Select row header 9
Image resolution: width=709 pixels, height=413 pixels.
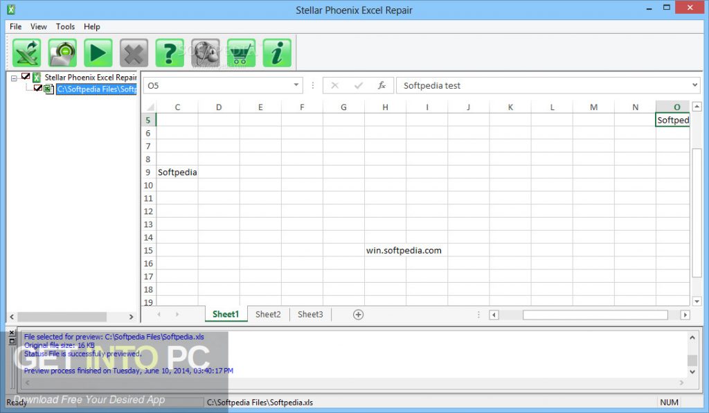pos(148,173)
